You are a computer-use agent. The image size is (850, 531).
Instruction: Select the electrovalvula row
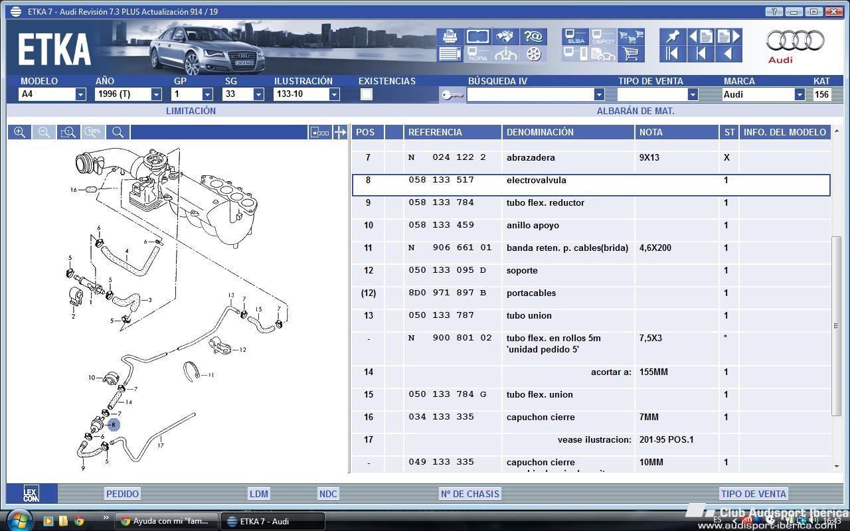pyautogui.click(x=591, y=185)
